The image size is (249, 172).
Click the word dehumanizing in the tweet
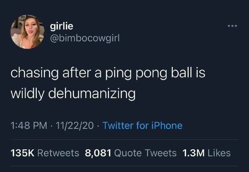92,94
